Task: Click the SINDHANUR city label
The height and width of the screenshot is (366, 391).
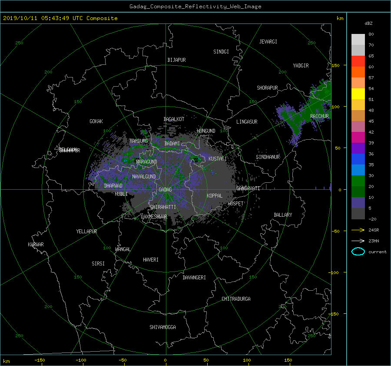Action: click(x=268, y=157)
